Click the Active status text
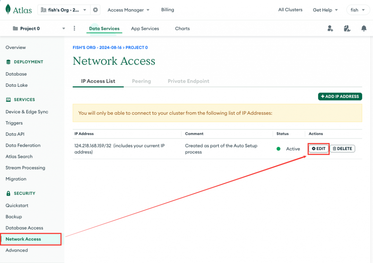The image size is (373, 263). (x=293, y=149)
